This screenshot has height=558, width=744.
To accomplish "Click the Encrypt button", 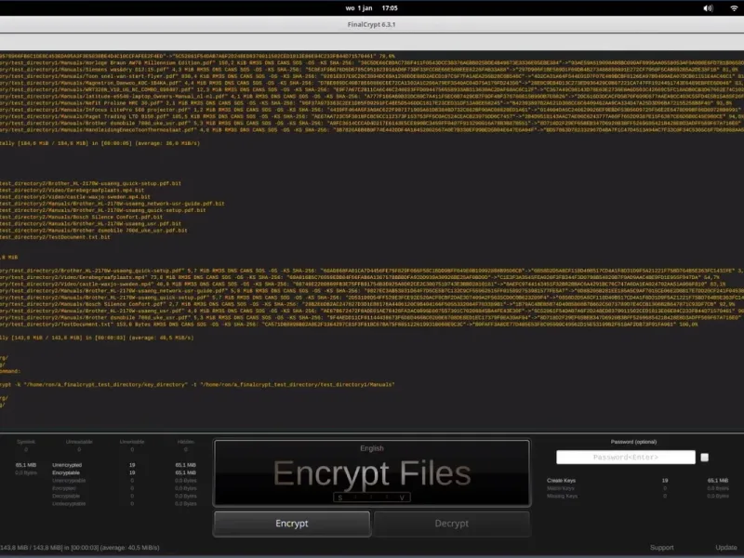I will click(x=292, y=524).
